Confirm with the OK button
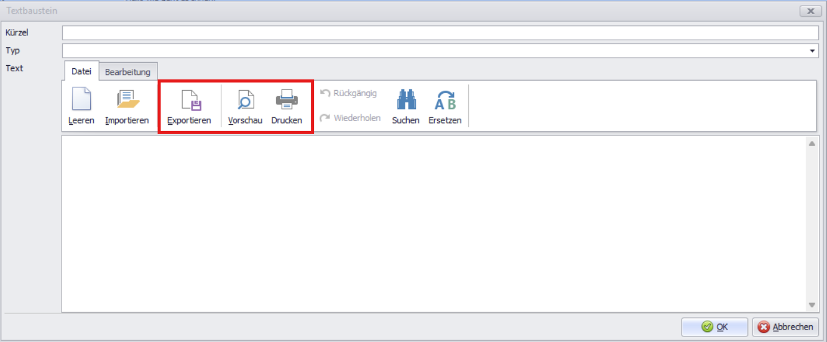The height and width of the screenshot is (342, 827). point(714,327)
